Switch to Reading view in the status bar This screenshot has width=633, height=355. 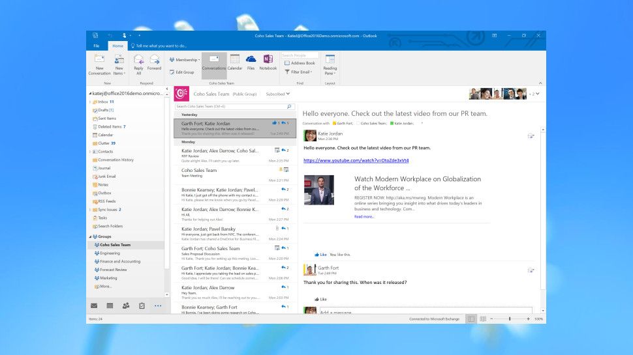(x=483, y=319)
